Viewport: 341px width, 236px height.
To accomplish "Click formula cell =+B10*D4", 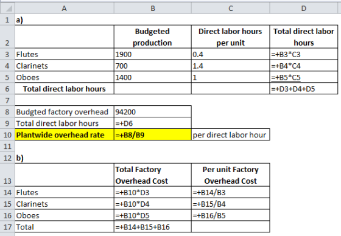I will [x=153, y=204].
